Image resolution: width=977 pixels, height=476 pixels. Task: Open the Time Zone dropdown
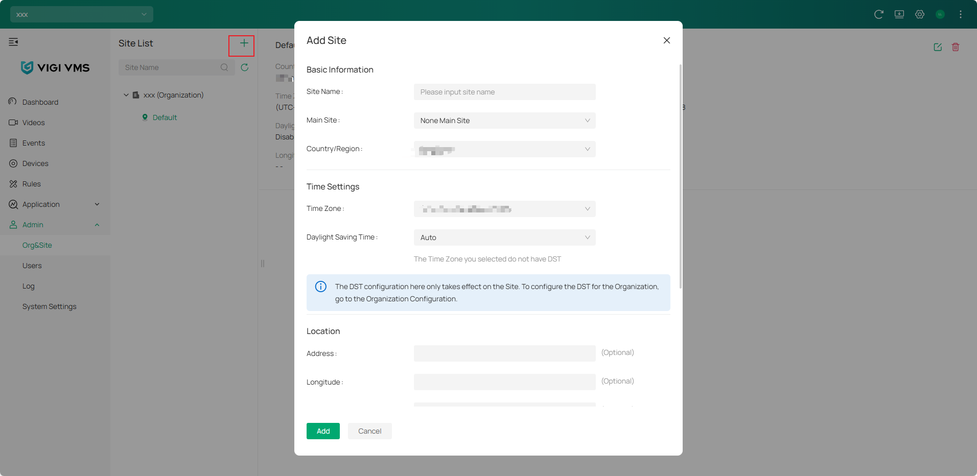coord(505,209)
